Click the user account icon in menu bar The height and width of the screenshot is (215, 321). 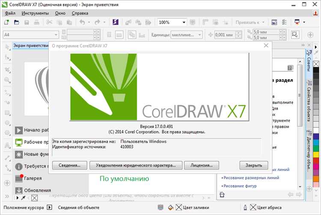pos(315,13)
